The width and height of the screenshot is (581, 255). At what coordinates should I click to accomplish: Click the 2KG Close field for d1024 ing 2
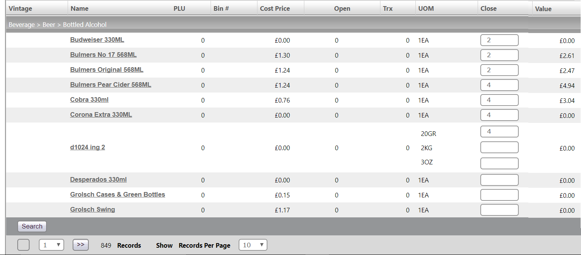point(499,147)
